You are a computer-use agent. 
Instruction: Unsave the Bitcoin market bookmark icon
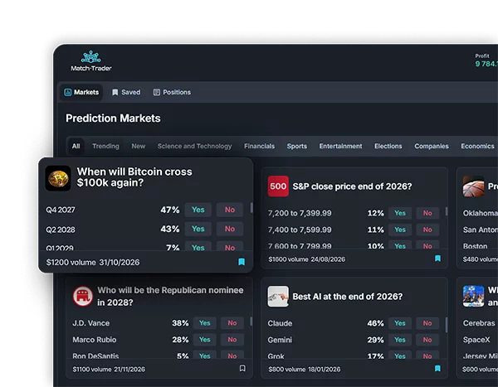242,262
